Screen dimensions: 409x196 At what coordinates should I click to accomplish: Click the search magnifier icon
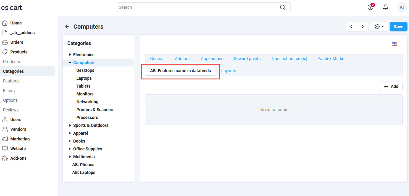tap(282, 7)
